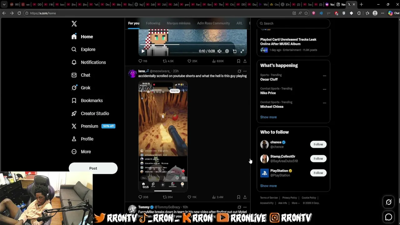Switch to Marqus minions tab
400x225 pixels.
(178, 23)
